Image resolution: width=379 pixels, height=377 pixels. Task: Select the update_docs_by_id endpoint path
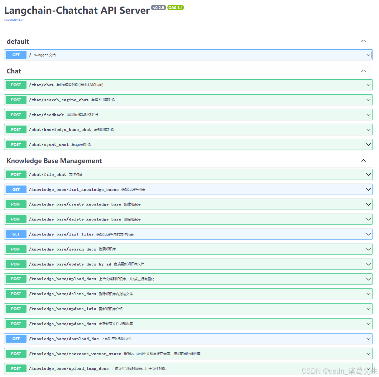[x=70, y=264]
